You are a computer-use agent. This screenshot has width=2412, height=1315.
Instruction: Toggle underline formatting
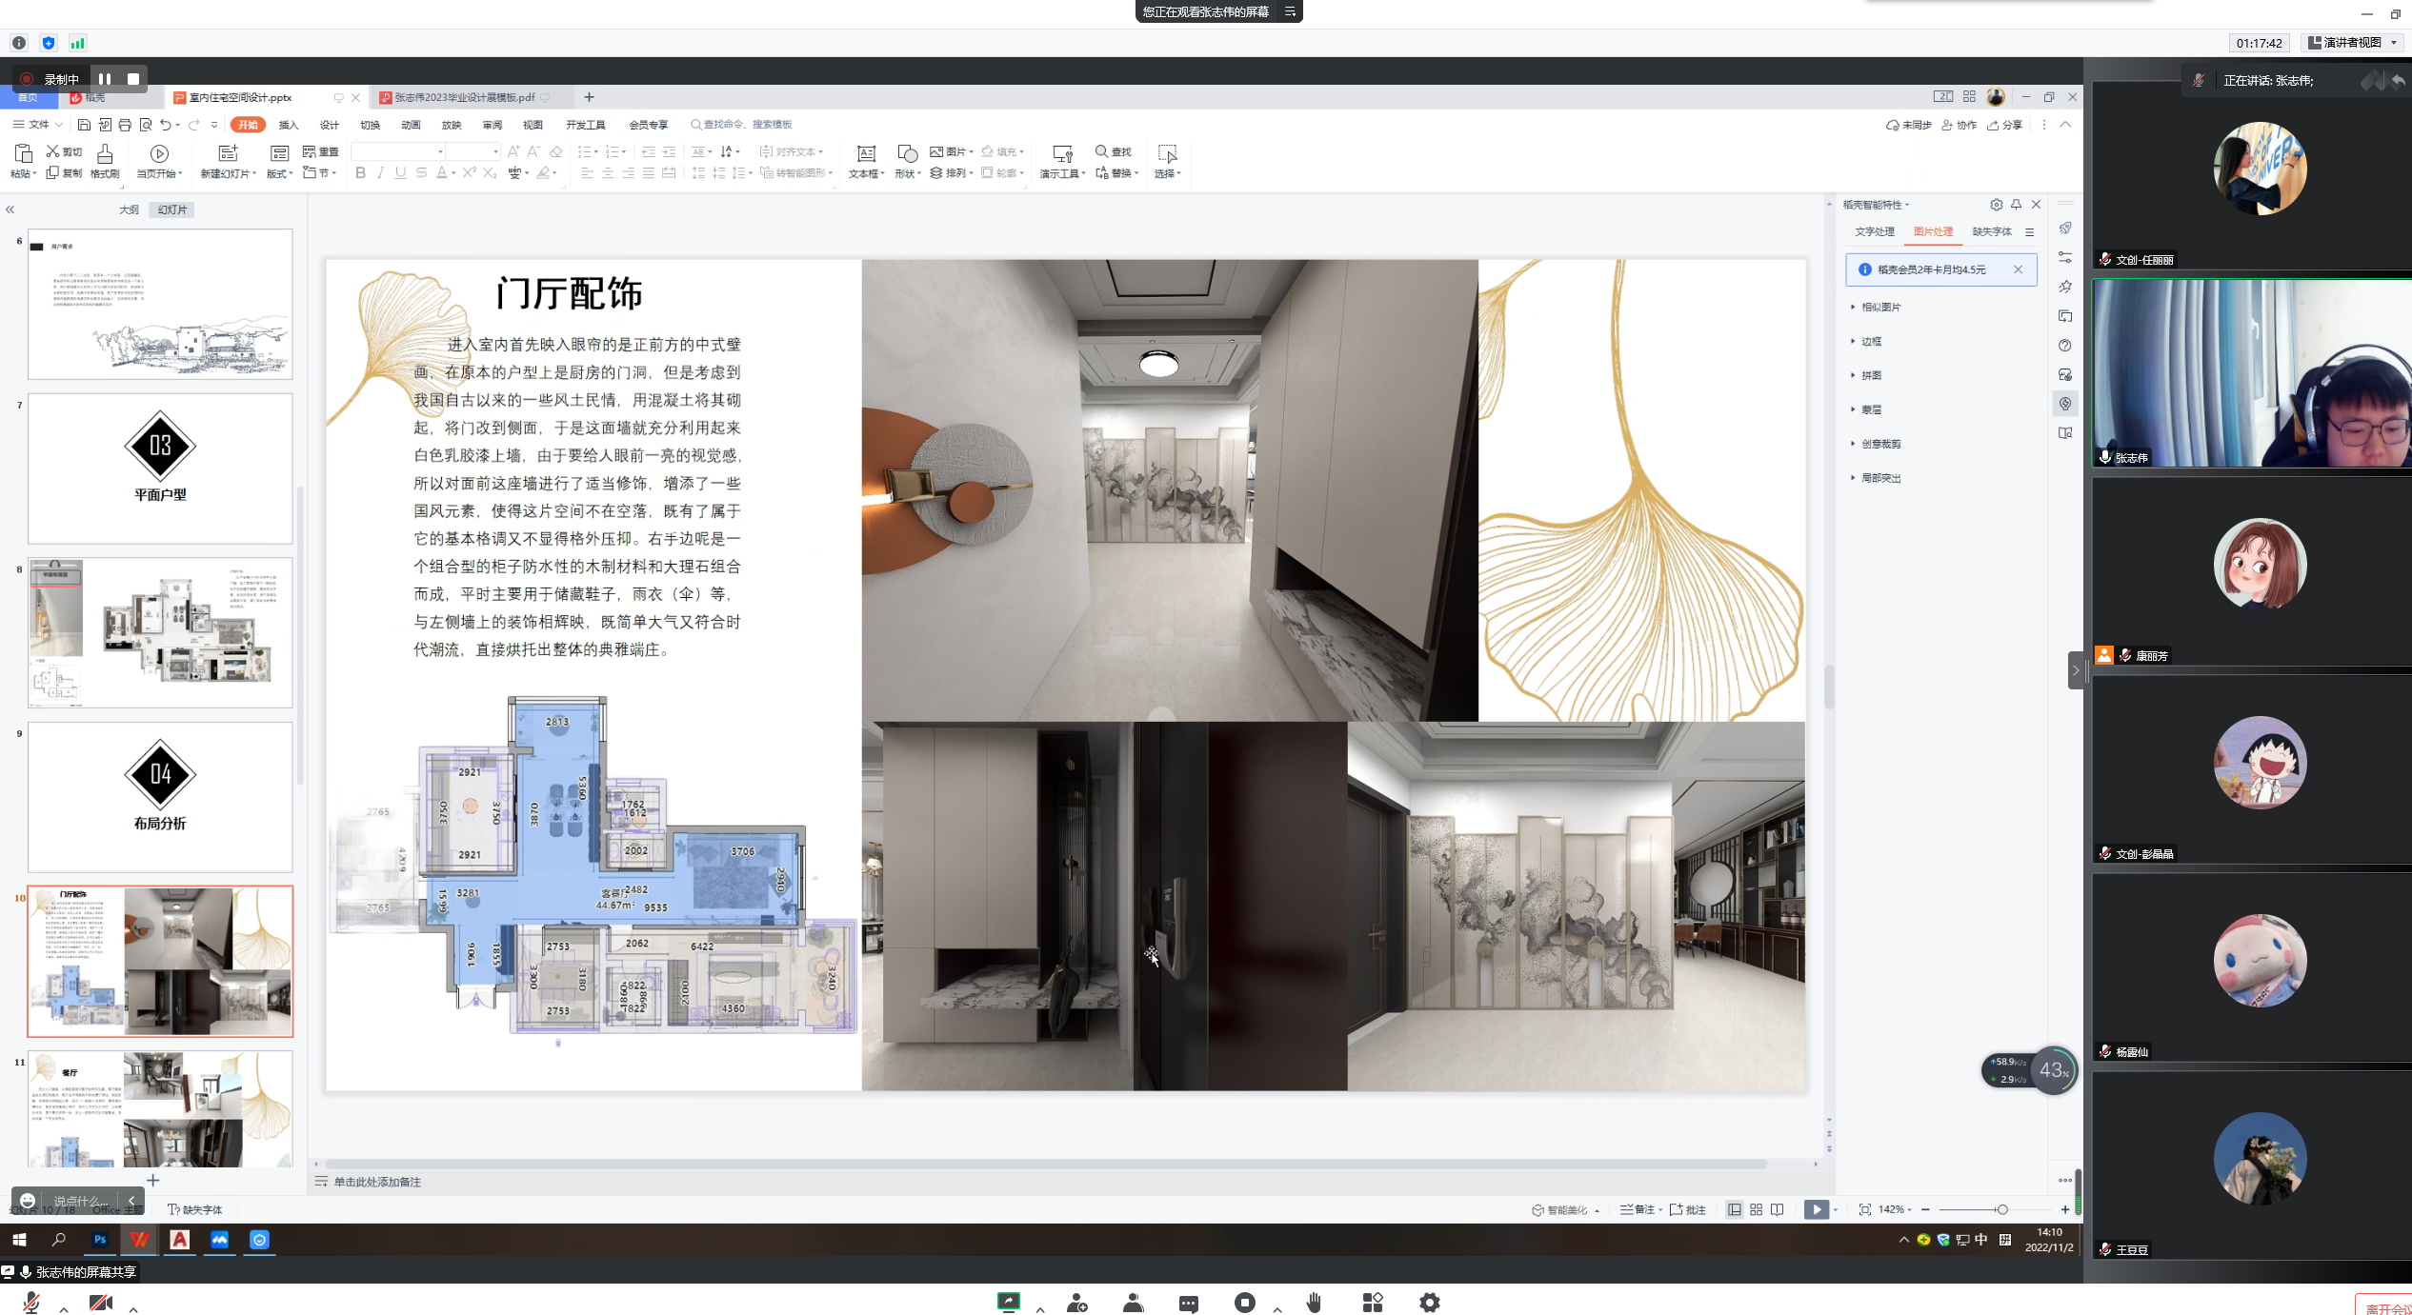click(x=400, y=173)
